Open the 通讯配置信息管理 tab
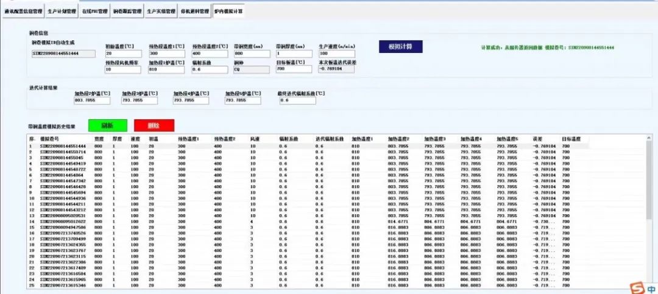This screenshot has width=658, height=294. (23, 12)
